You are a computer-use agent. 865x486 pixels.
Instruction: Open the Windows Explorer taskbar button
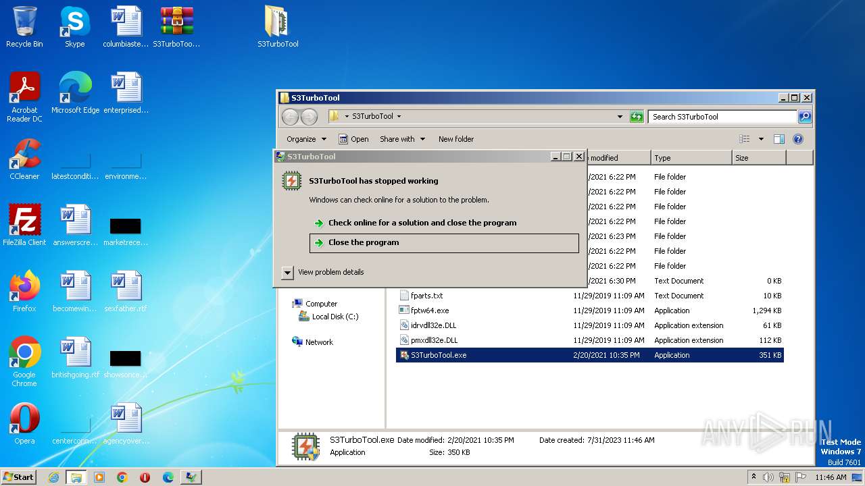76,477
